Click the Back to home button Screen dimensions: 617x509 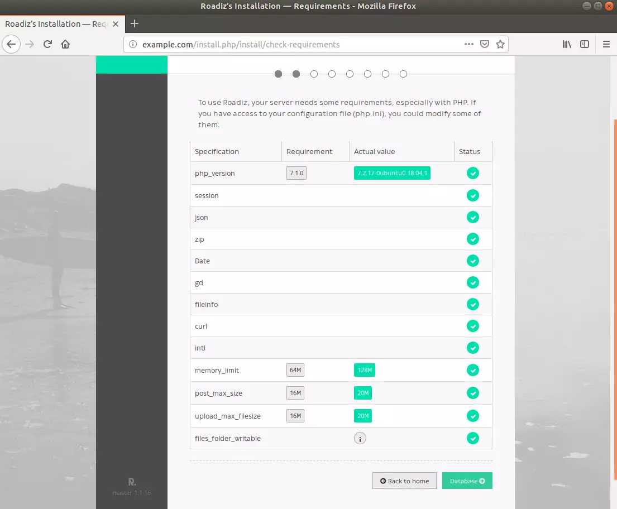(404, 481)
